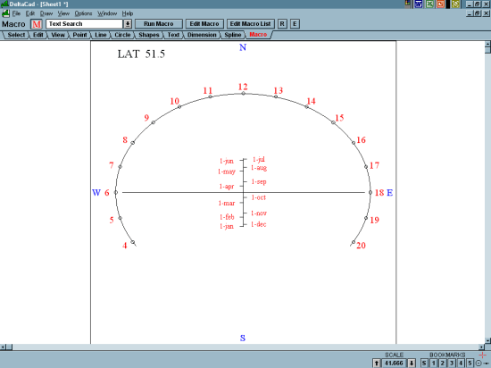This screenshot has height=368, width=491.
Task: Switch to the Edit toolbar tab
Action: 37,35
